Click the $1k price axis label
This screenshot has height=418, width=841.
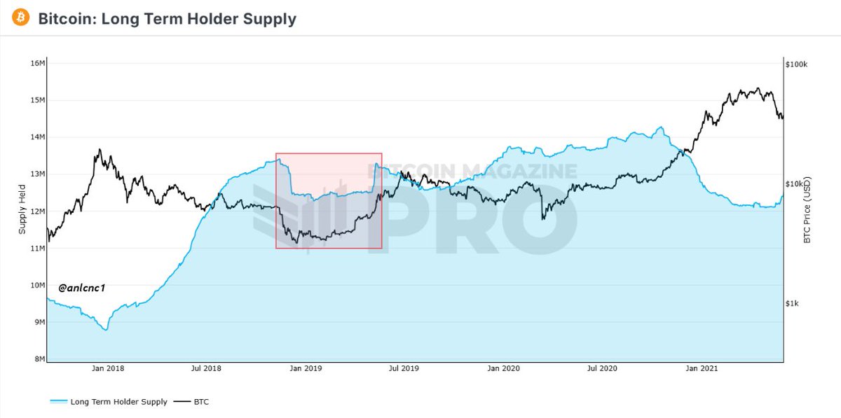(792, 304)
